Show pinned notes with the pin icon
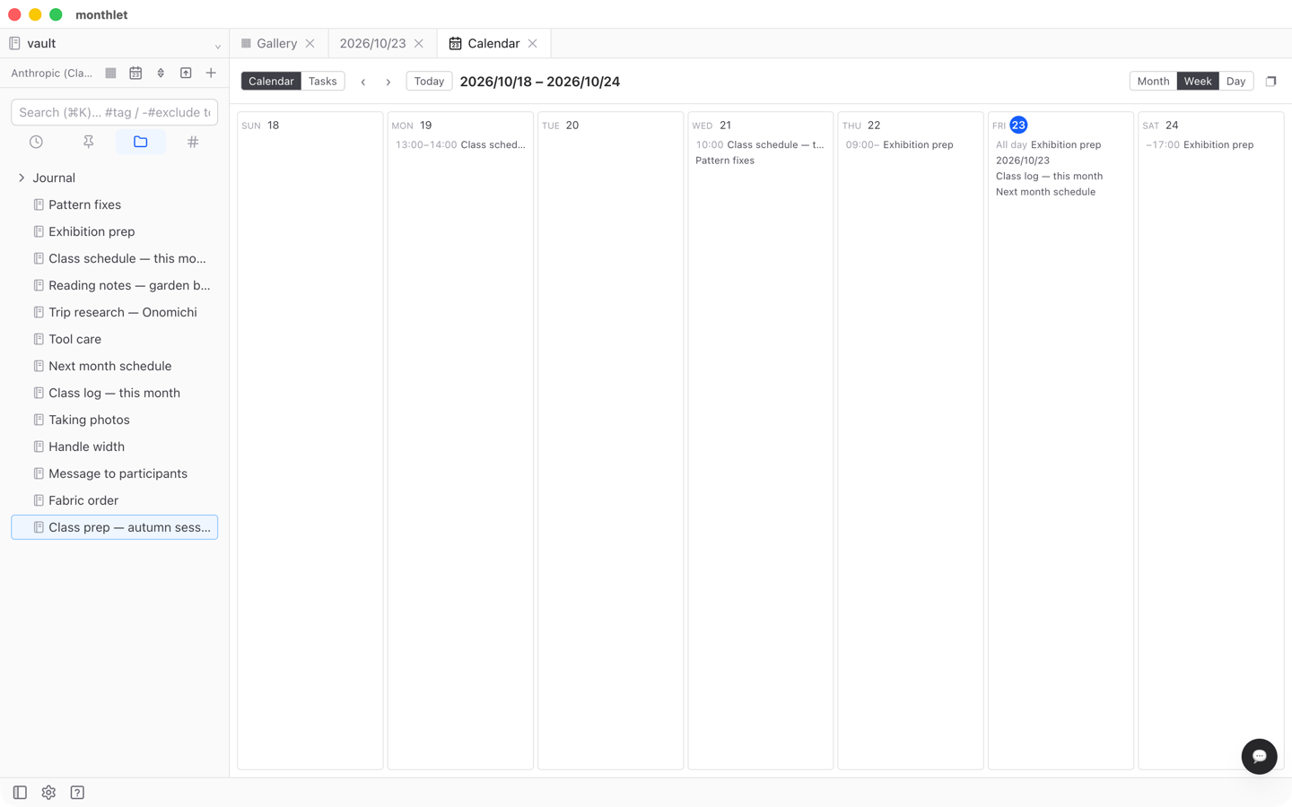The image size is (1292, 807). 88,142
